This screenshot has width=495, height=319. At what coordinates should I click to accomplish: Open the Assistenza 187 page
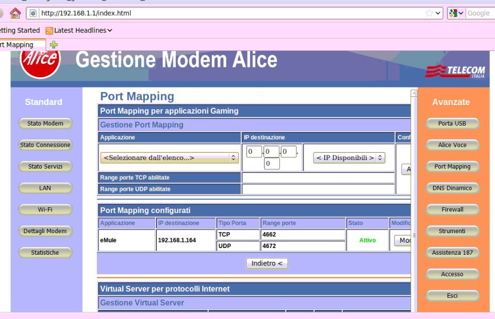452,253
